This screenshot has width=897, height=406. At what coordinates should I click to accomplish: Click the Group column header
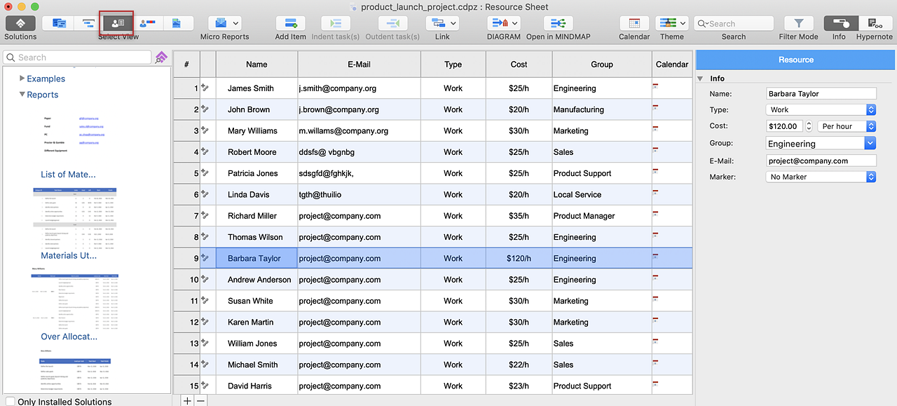tap(601, 65)
